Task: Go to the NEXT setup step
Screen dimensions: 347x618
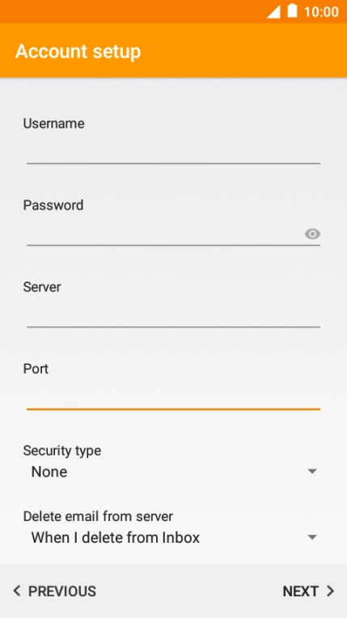Action: 308,590
